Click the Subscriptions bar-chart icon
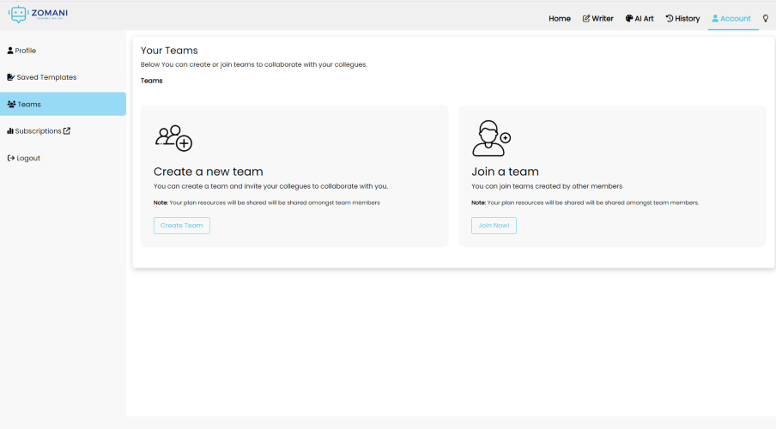 10,131
